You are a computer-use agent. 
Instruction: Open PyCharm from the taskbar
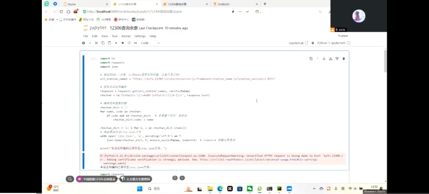[x=279, y=189]
